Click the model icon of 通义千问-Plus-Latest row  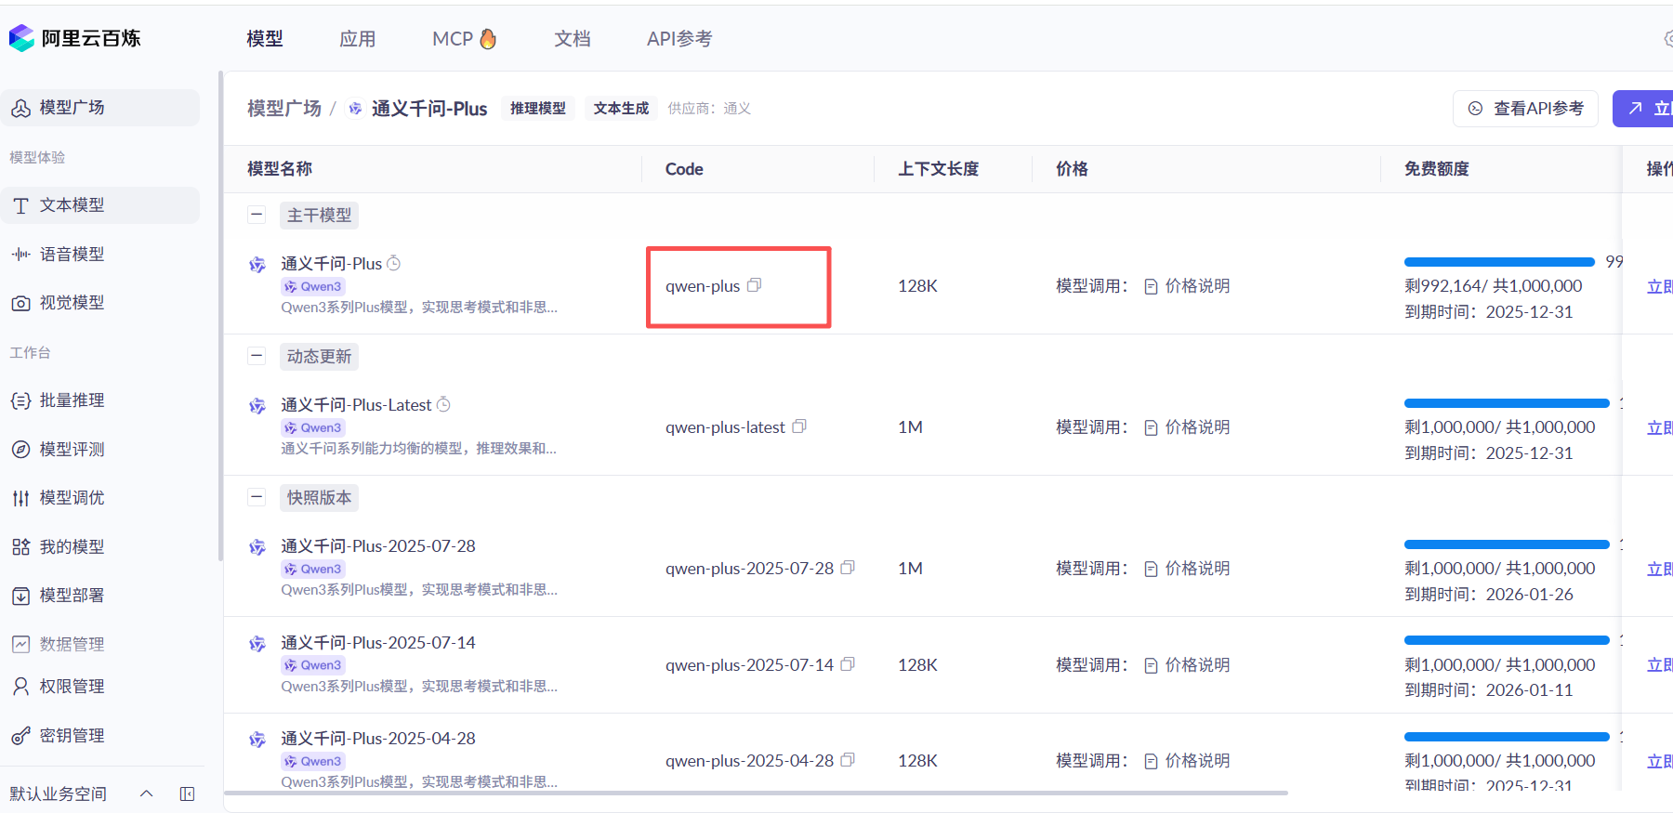257,406
